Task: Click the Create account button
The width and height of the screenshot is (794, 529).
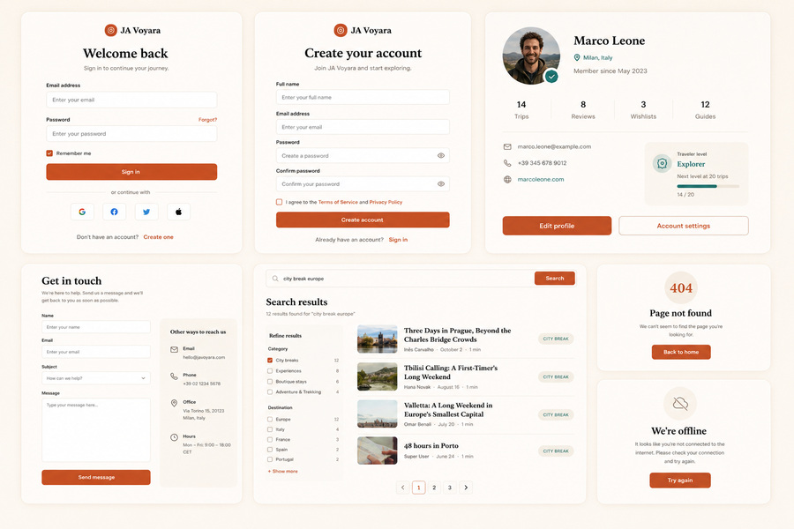Action: click(x=363, y=220)
